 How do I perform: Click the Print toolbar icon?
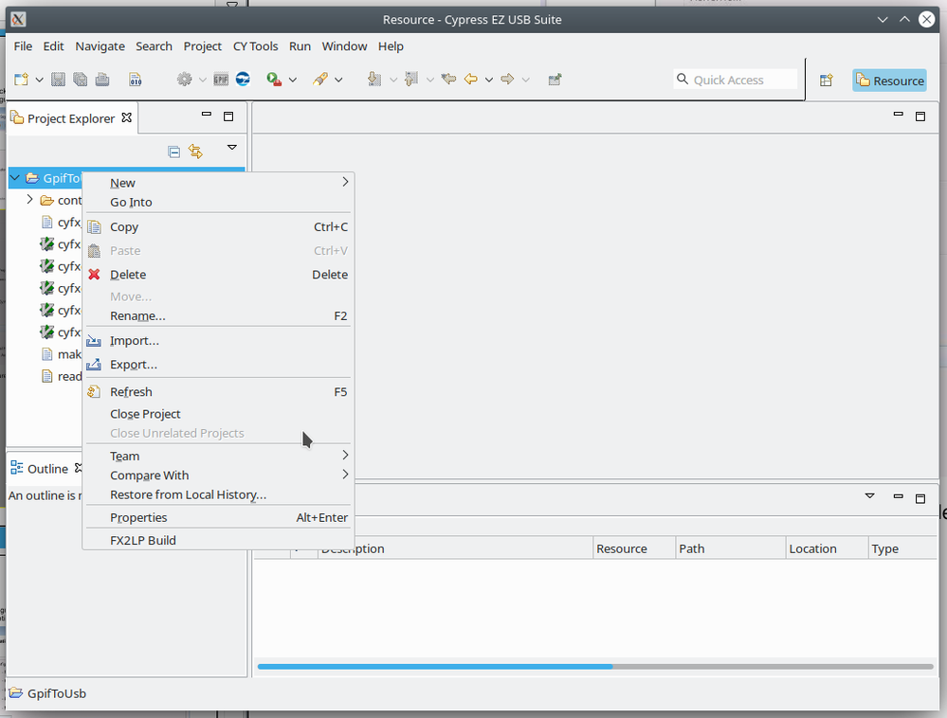102,79
